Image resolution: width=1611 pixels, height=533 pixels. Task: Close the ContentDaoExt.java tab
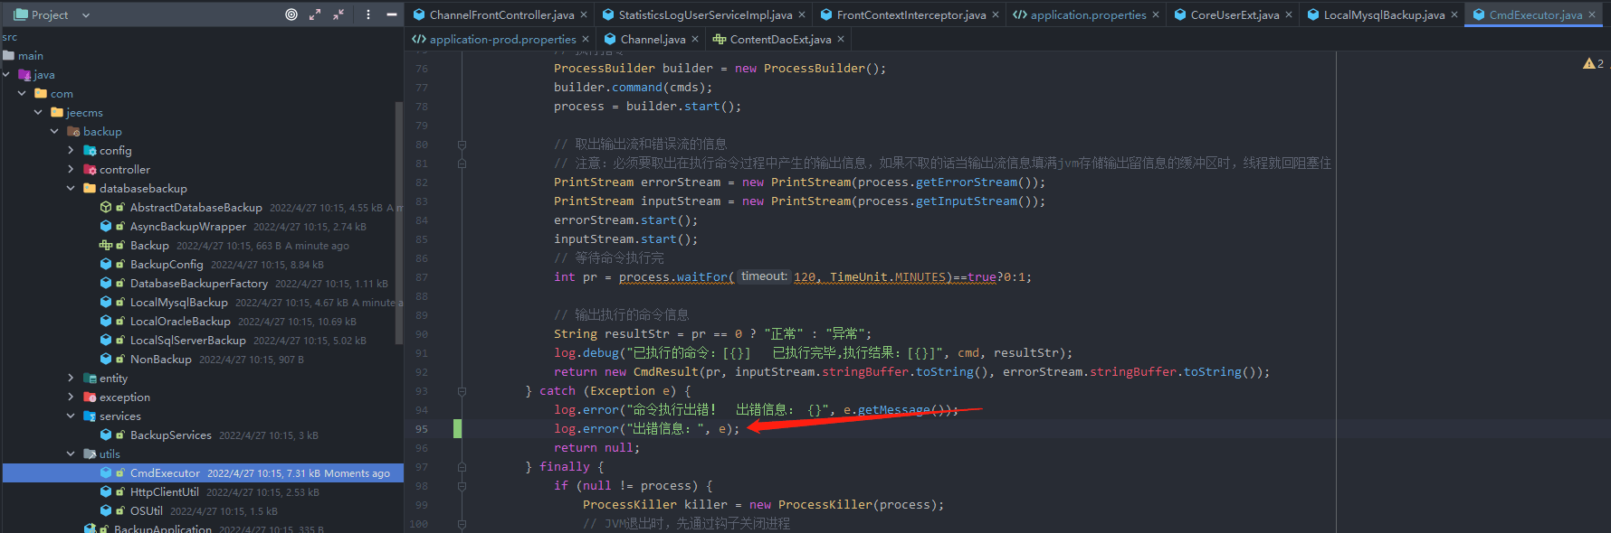tap(841, 39)
